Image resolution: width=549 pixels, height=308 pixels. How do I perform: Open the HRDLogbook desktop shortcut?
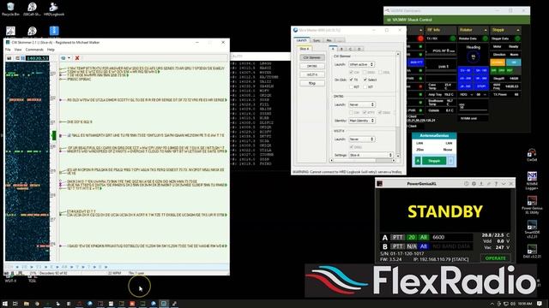(53, 9)
